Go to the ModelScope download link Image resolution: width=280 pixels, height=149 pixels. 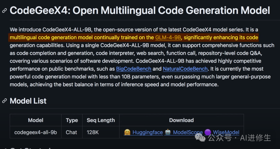click(x=188, y=132)
